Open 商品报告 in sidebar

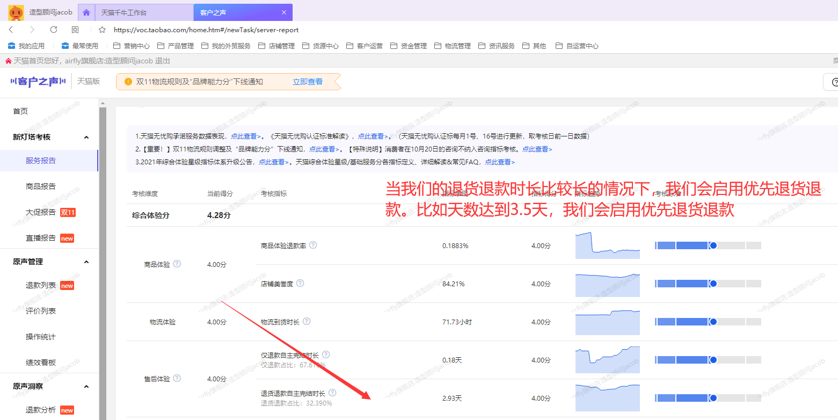point(41,186)
